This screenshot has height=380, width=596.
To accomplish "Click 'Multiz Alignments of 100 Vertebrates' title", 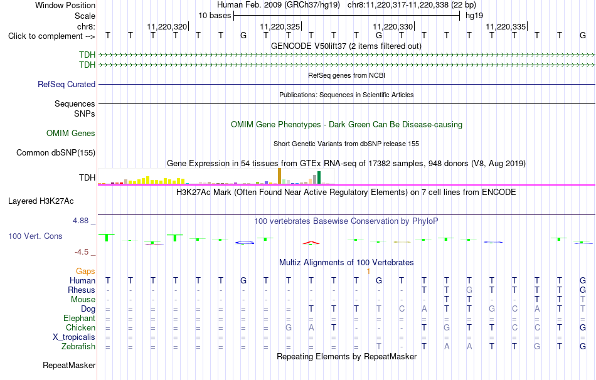I will pyautogui.click(x=346, y=263).
